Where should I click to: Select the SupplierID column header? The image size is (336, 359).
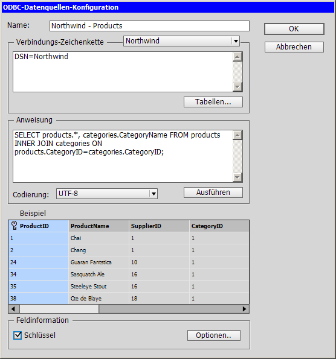click(x=159, y=226)
